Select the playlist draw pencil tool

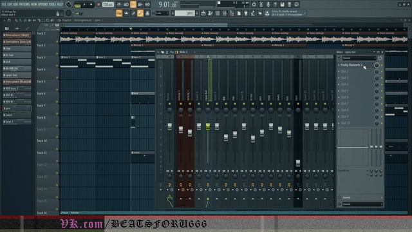(x=16, y=20)
